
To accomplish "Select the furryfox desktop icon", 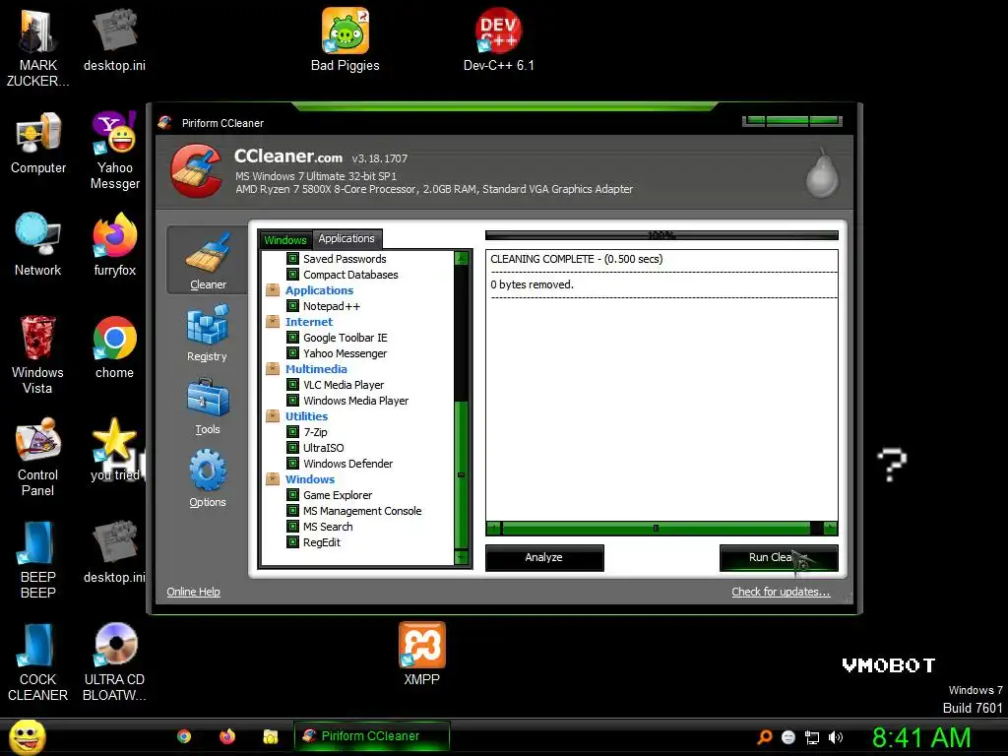I will [x=114, y=245].
